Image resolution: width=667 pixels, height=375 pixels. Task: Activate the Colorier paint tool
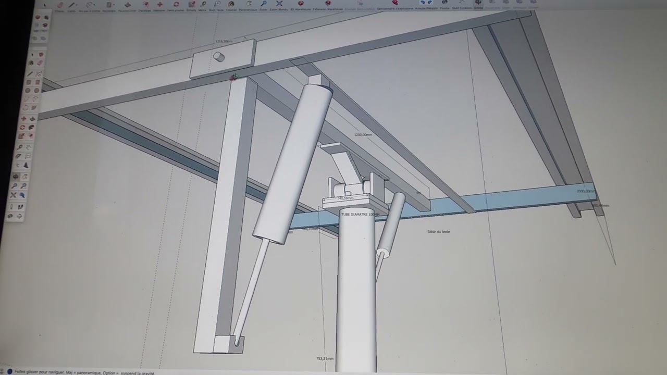tap(231, 5)
